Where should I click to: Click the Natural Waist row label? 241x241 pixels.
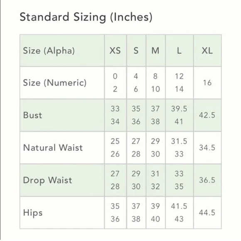(x=53, y=148)
